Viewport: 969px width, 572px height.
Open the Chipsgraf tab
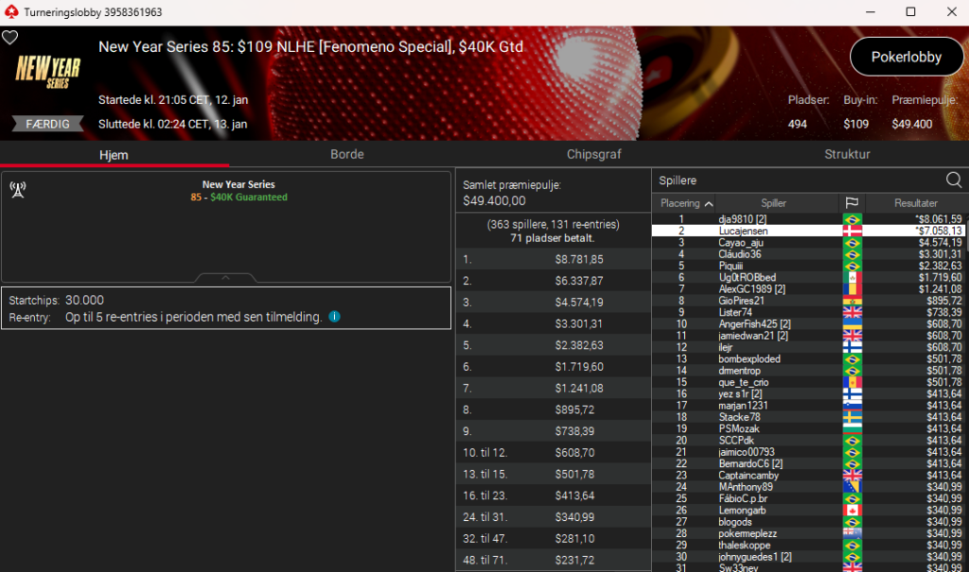tap(594, 154)
